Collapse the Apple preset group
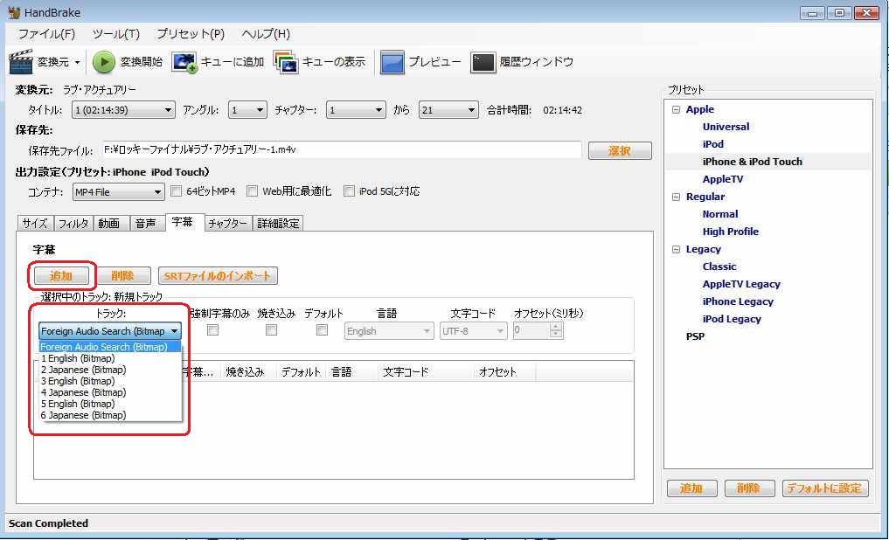Image resolution: width=889 pixels, height=540 pixels. point(676,109)
